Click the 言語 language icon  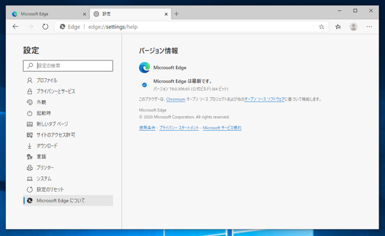(30, 156)
